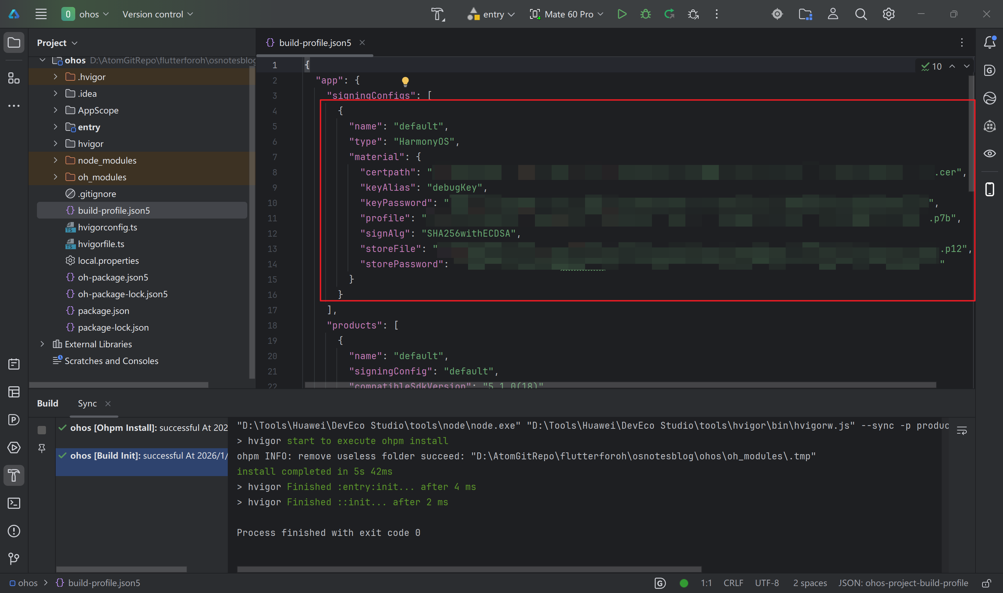Click the CRLF line separator indicator
The image size is (1003, 593).
[x=733, y=583]
